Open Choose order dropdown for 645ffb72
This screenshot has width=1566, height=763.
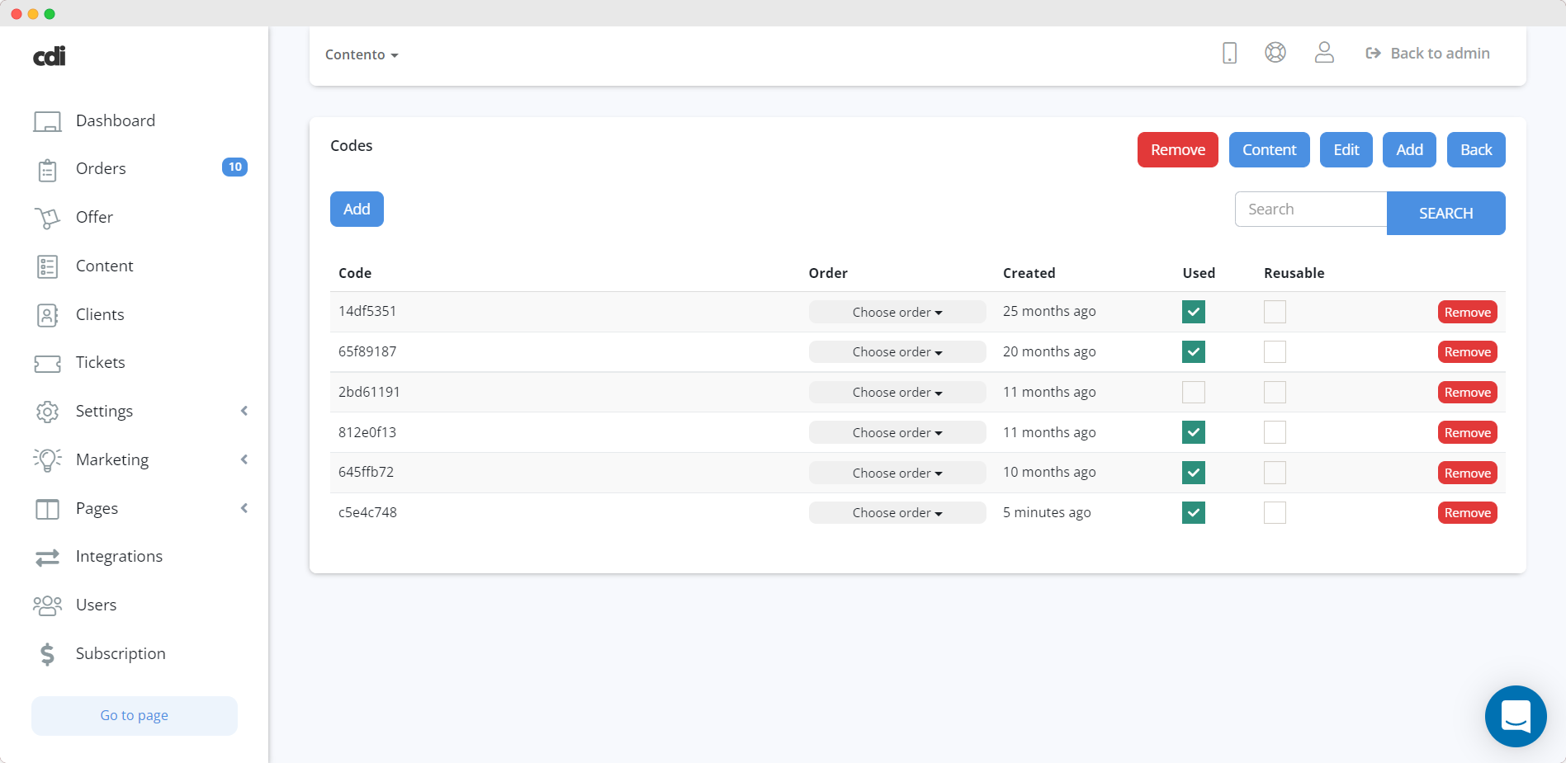coord(897,473)
